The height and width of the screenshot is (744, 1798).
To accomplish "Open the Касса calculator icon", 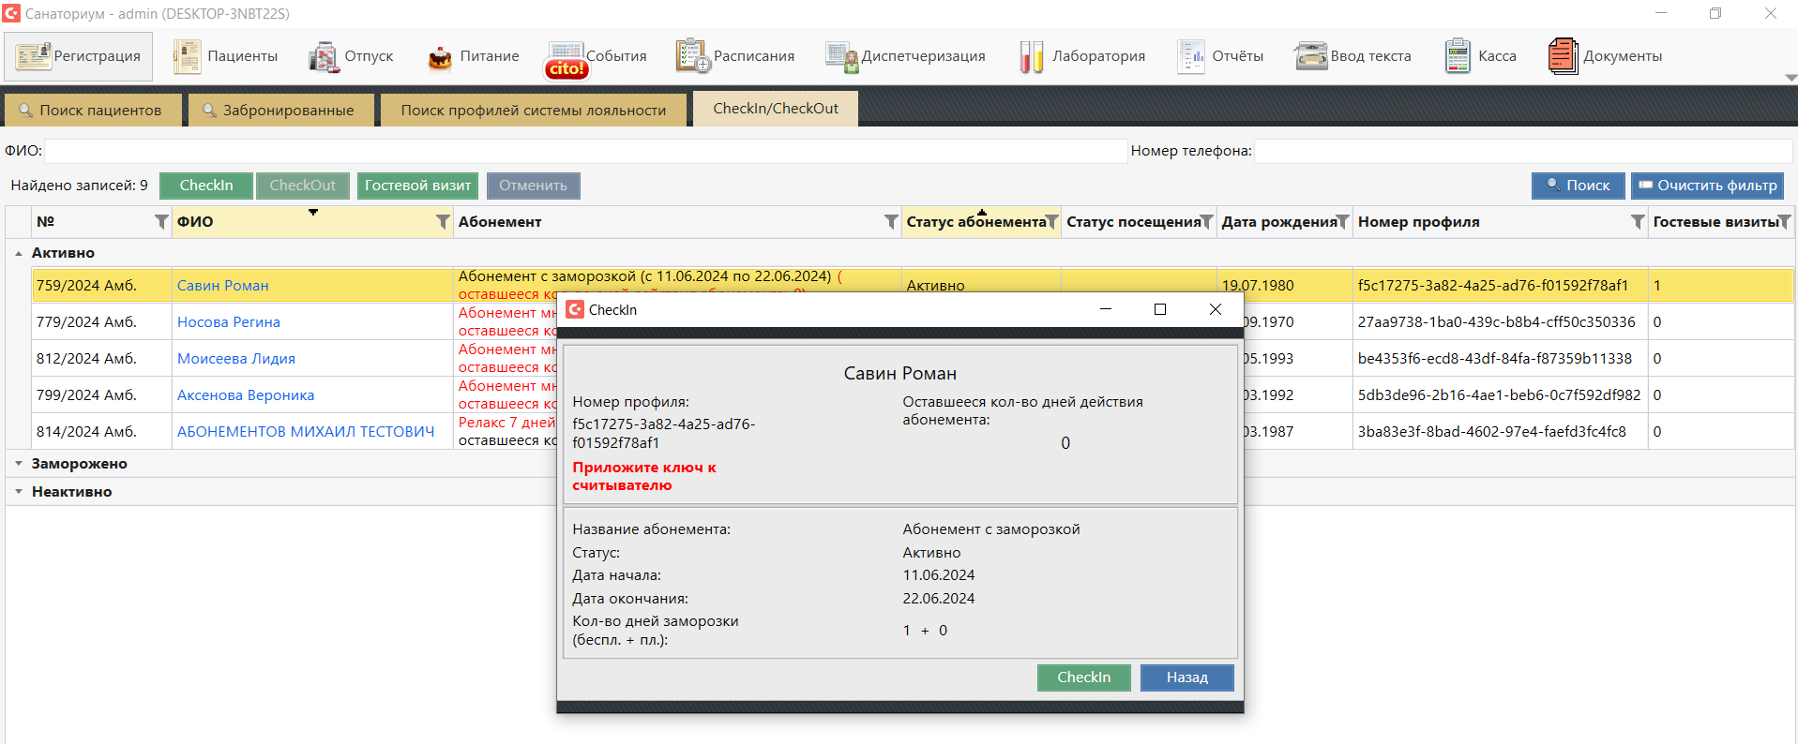I will [x=1458, y=56].
